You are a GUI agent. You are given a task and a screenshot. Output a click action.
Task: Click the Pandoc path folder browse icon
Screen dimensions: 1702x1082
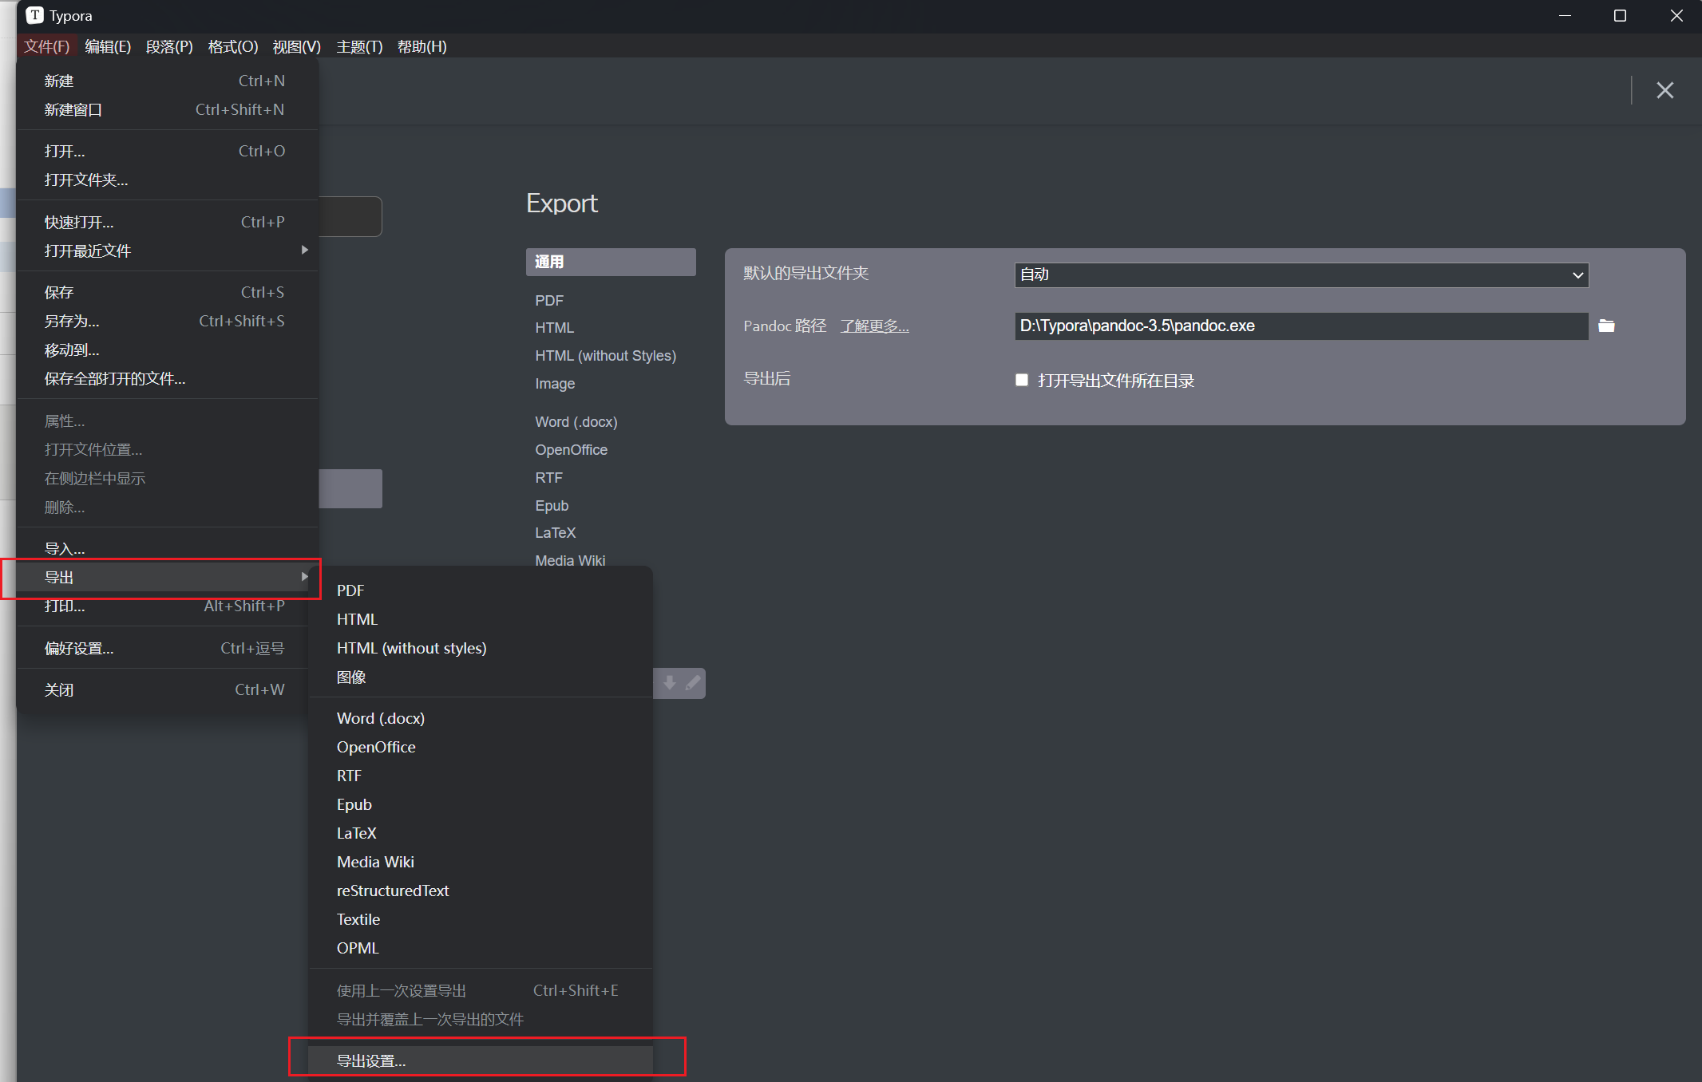1606,326
